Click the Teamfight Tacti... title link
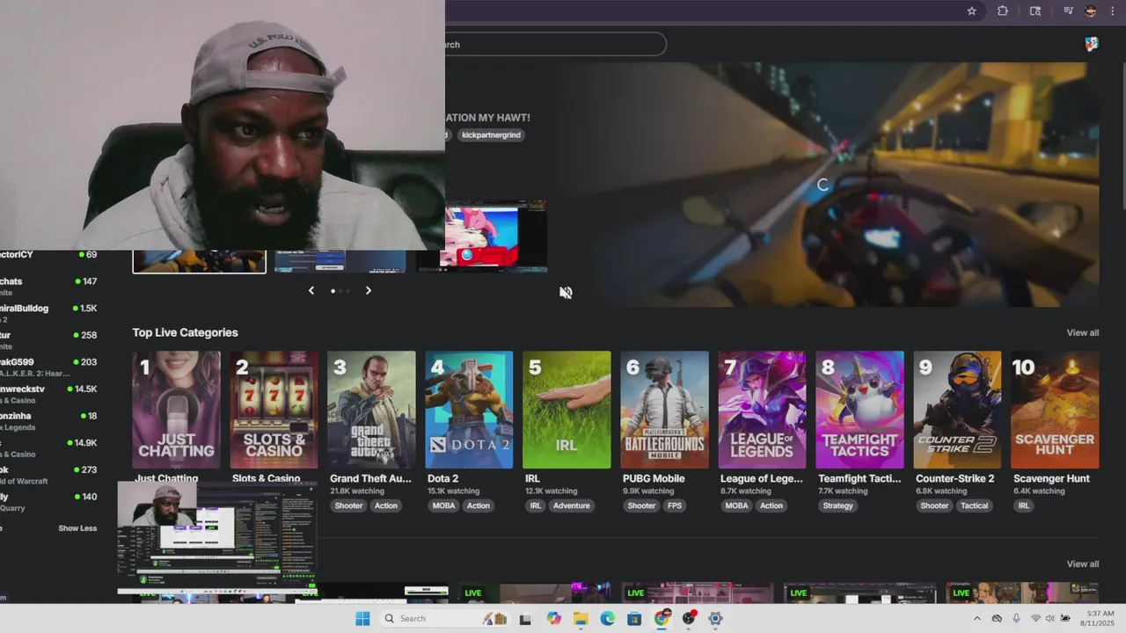 859,478
